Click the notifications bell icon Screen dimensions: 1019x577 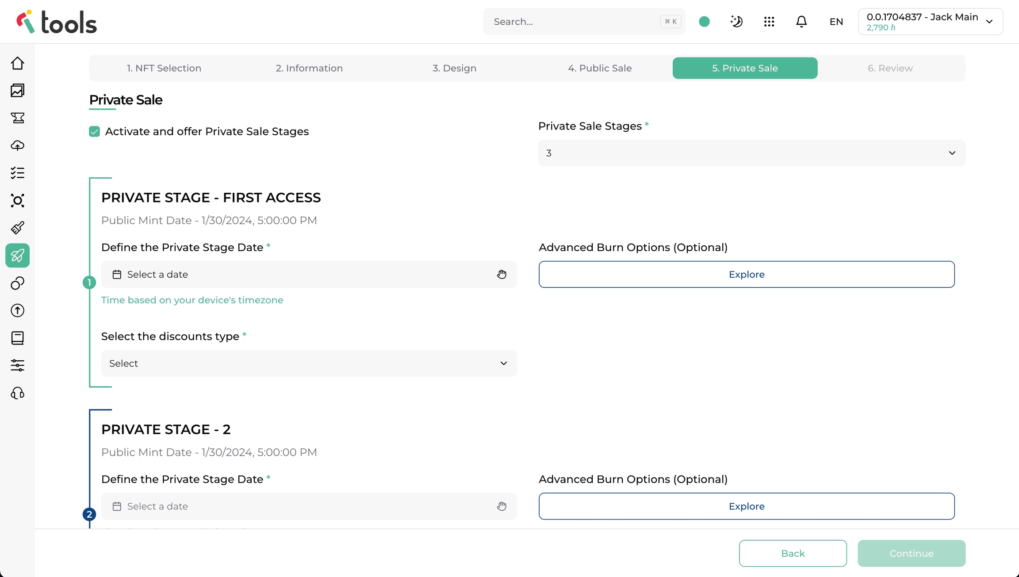801,22
